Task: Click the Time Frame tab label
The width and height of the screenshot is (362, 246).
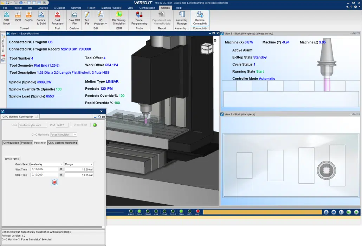Action: point(12,159)
